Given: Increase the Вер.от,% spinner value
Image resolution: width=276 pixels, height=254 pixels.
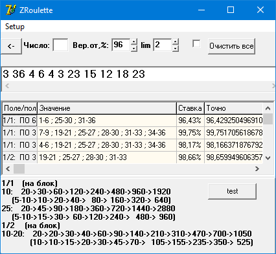Looking at the screenshot, I should click(x=134, y=41).
